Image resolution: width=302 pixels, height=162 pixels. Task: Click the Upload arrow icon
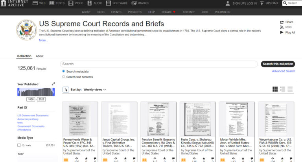pos(261,3)
